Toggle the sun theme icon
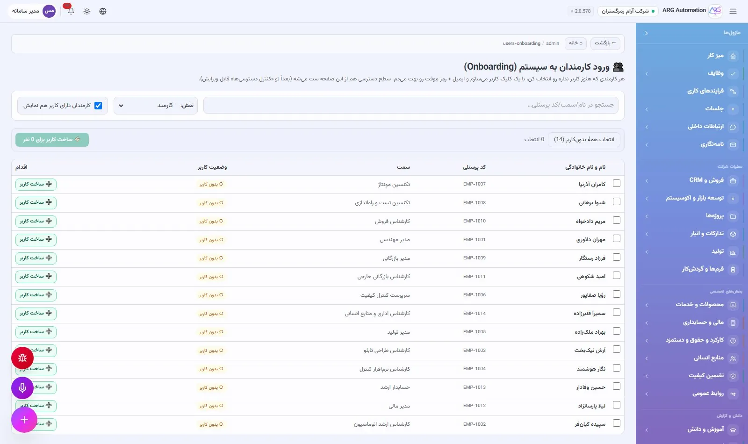Image resolution: width=748 pixels, height=444 pixels. coord(87,11)
